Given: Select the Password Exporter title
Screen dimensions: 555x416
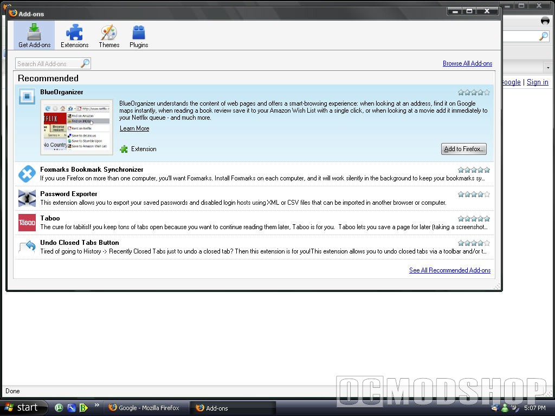Looking at the screenshot, I should [x=69, y=194].
